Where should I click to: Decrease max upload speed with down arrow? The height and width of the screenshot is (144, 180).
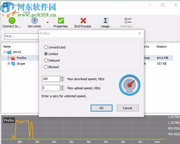62,89
